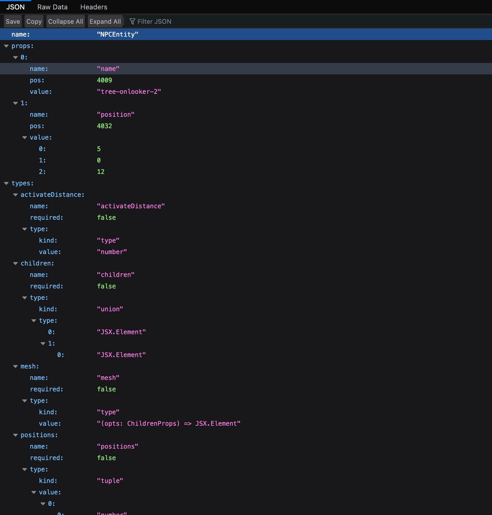Select the value "number" row under activateDistance
The image size is (492, 515).
point(246,252)
